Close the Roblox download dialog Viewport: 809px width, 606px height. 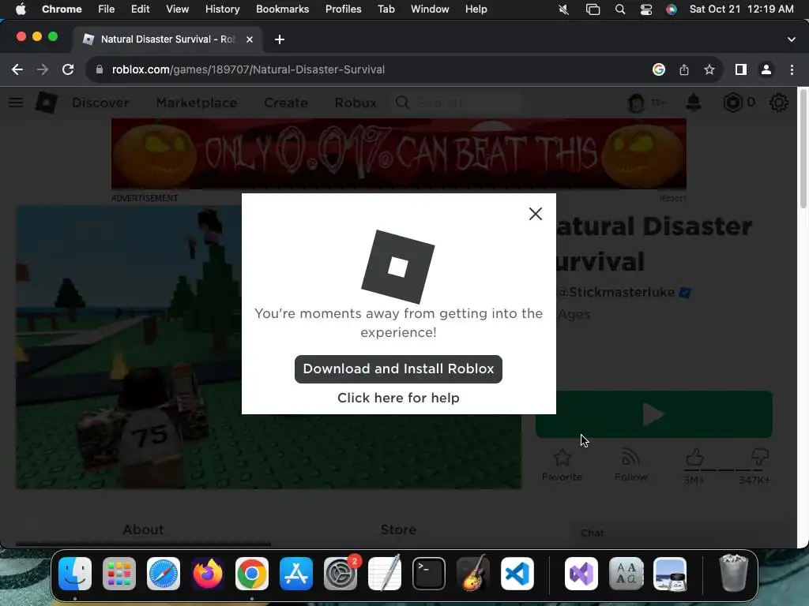tap(535, 214)
